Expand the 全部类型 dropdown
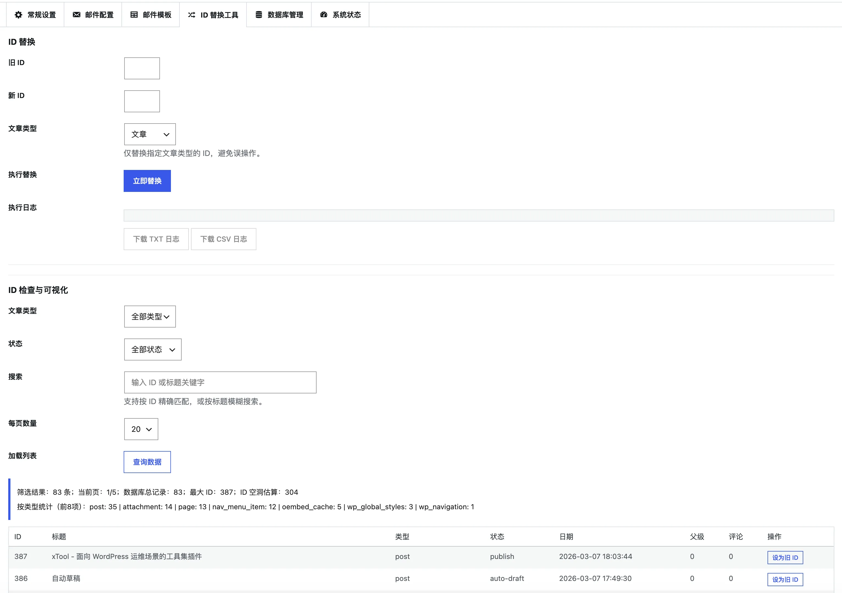The image size is (842, 593). point(149,317)
